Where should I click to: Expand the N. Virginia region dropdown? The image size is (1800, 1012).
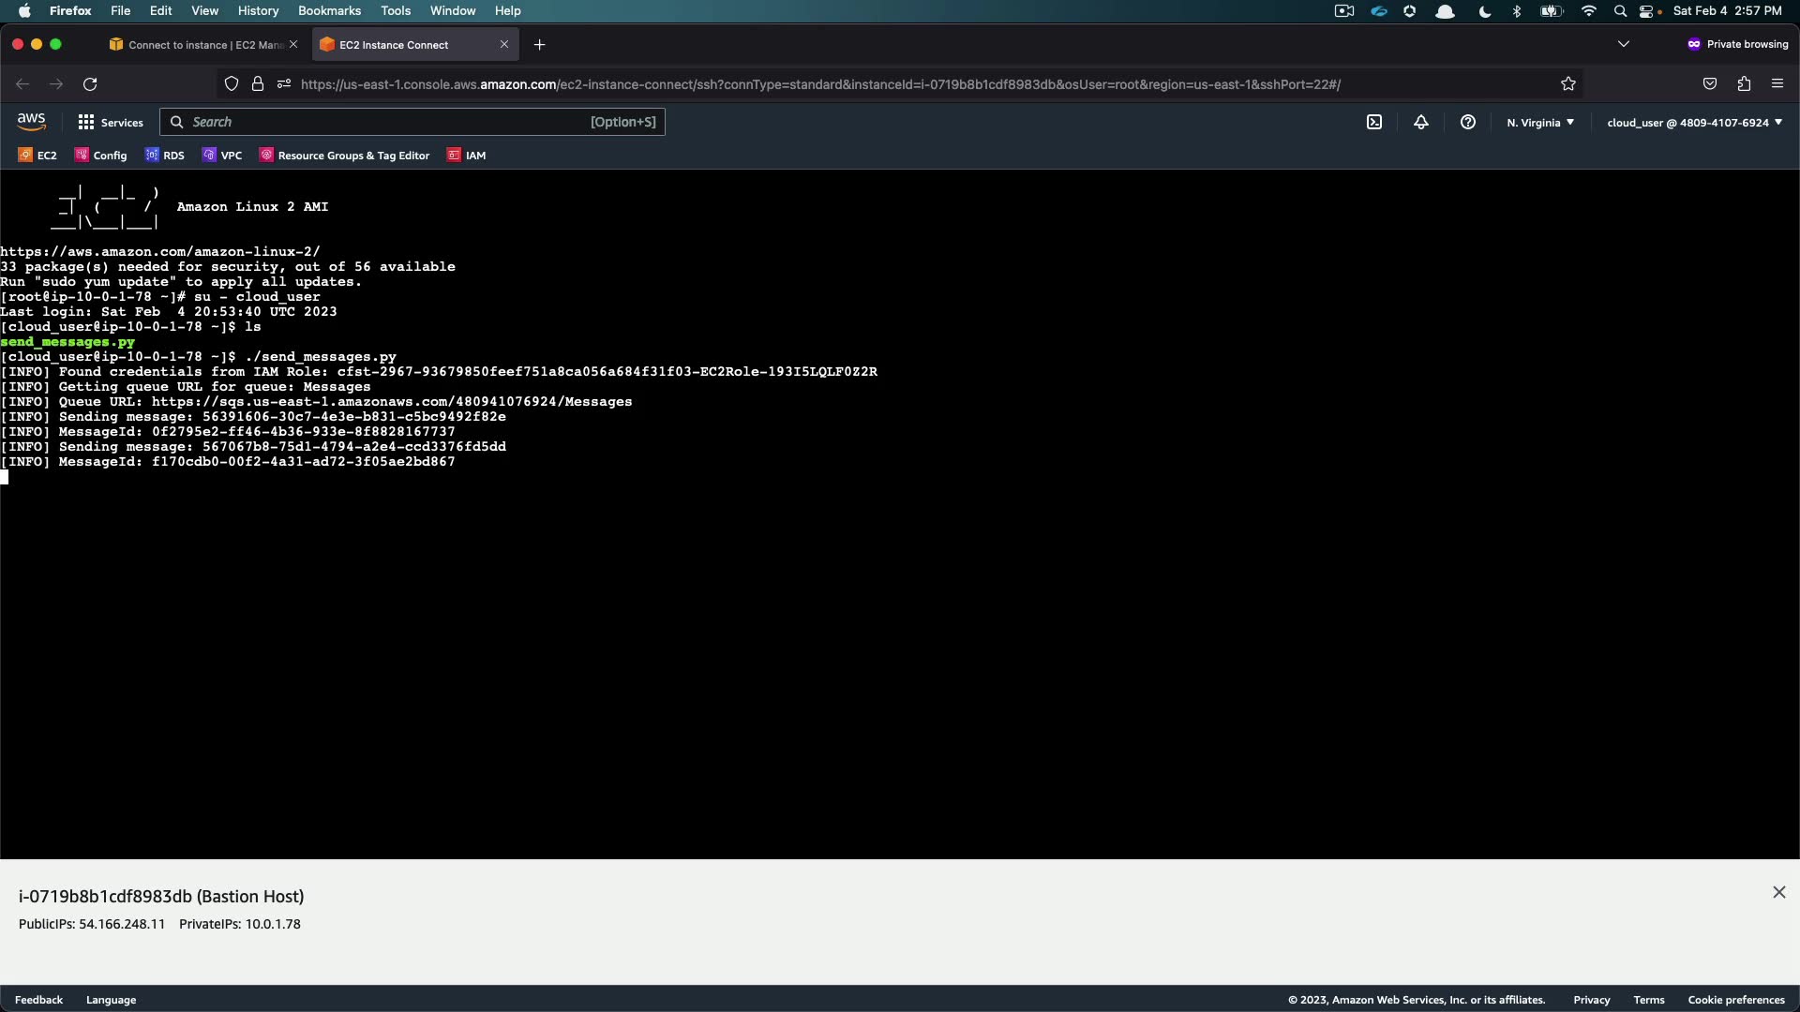[1540, 123]
